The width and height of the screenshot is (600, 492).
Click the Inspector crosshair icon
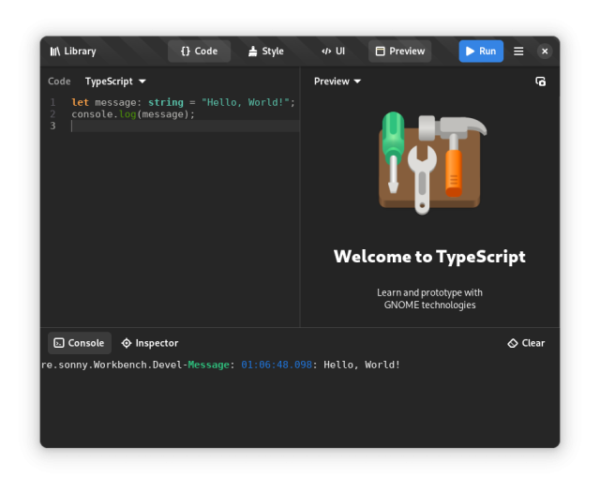[127, 343]
